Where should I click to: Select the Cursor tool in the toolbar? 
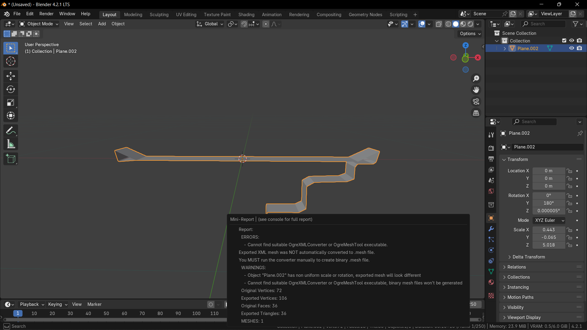pos(11,61)
